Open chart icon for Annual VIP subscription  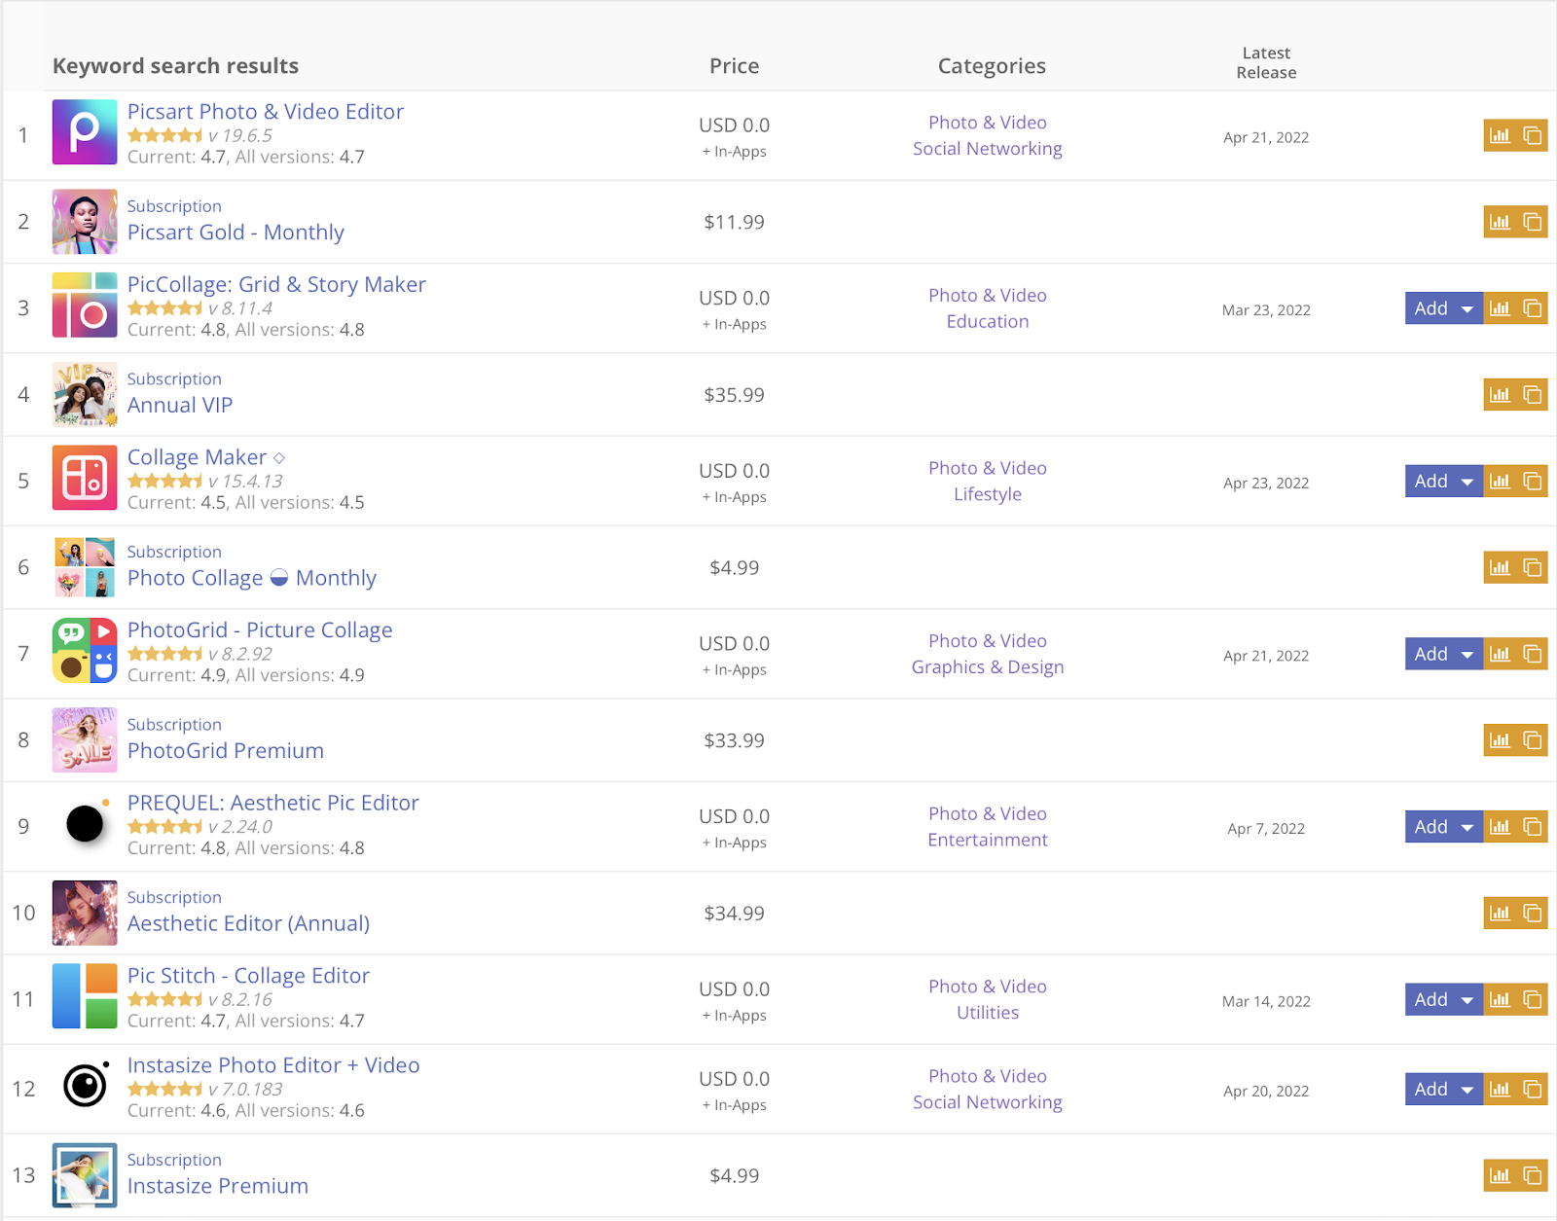tap(1500, 395)
